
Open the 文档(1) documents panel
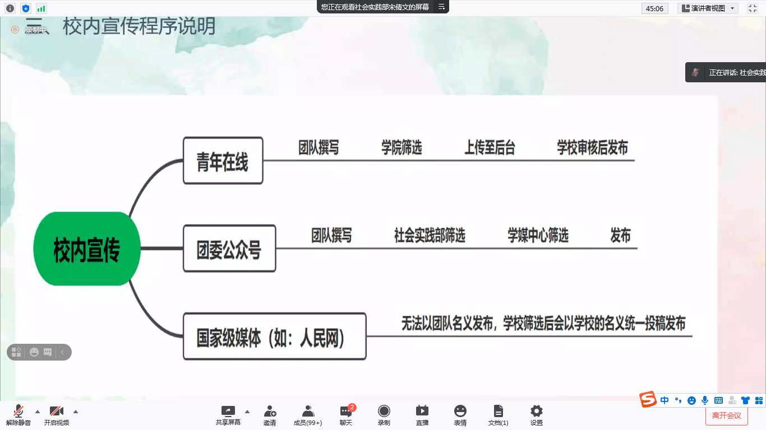[x=498, y=415]
